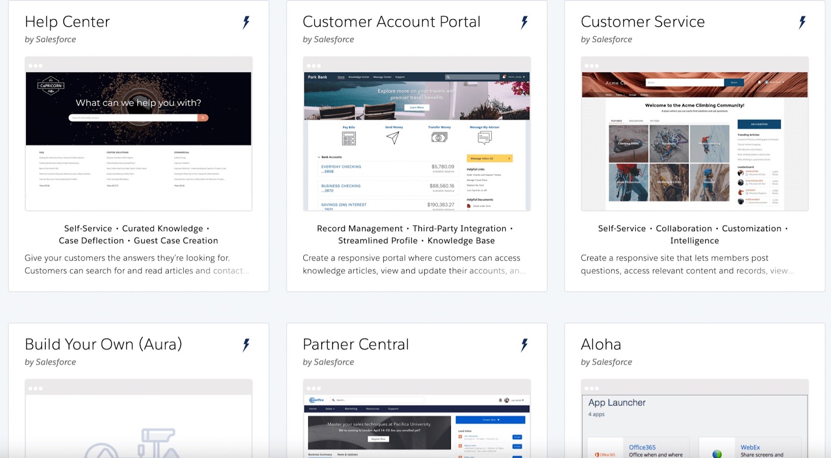Screen dimensions: 831x458
Task: Click the 'Intelligence' feature text
Action: 694,241
